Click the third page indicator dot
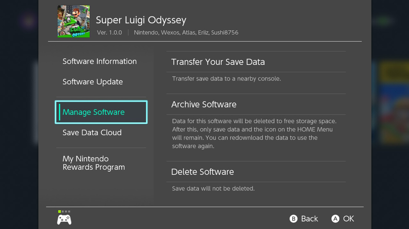409x229 pixels. click(x=66, y=212)
